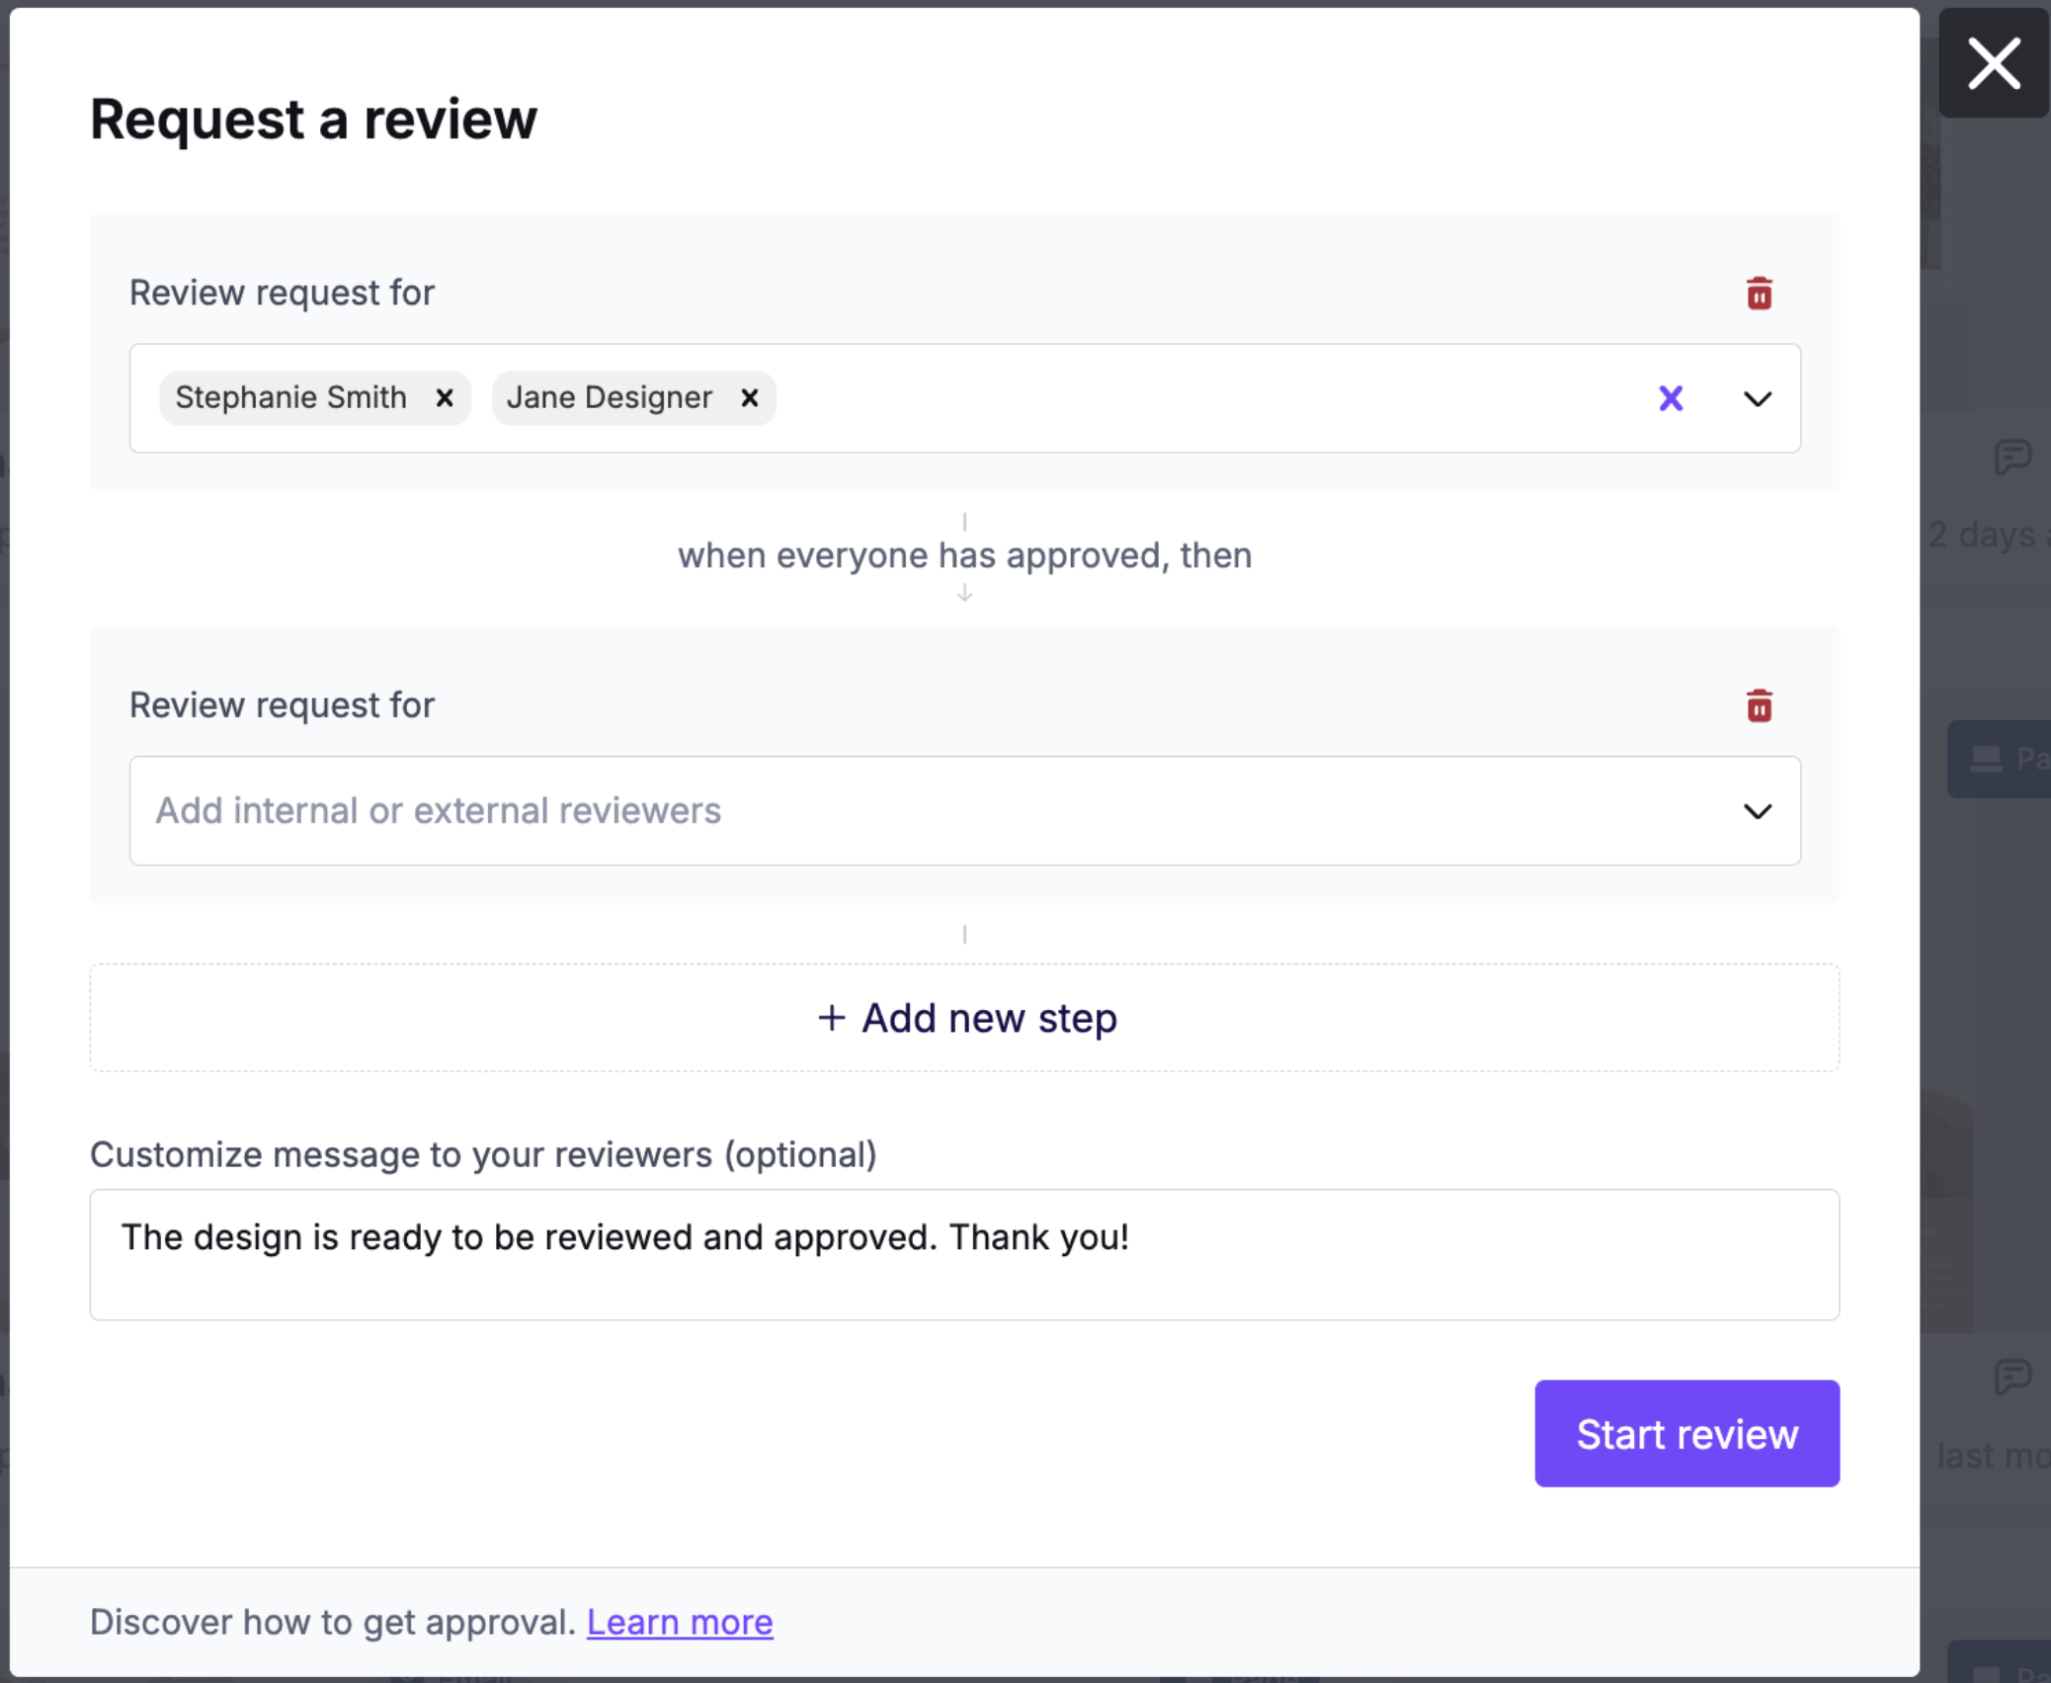2051x1683 pixels.
Task: Click the customize message text box
Action: [964, 1254]
